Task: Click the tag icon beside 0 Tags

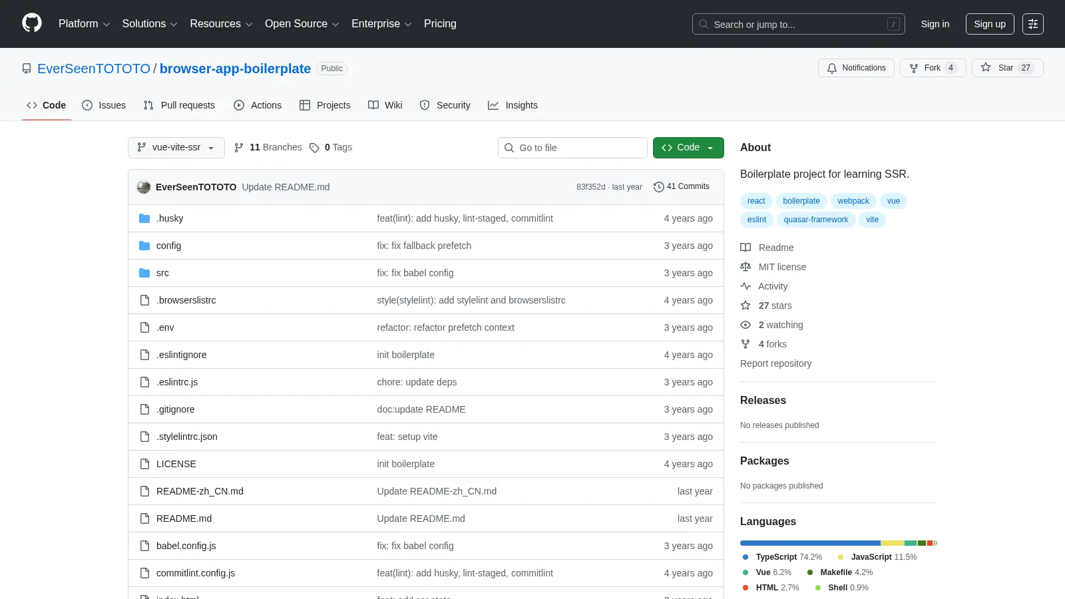Action: point(314,148)
